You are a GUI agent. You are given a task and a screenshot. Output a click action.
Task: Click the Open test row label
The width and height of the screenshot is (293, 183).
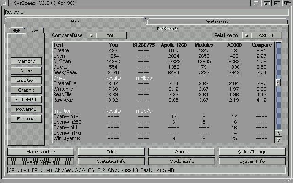[x=59, y=56]
